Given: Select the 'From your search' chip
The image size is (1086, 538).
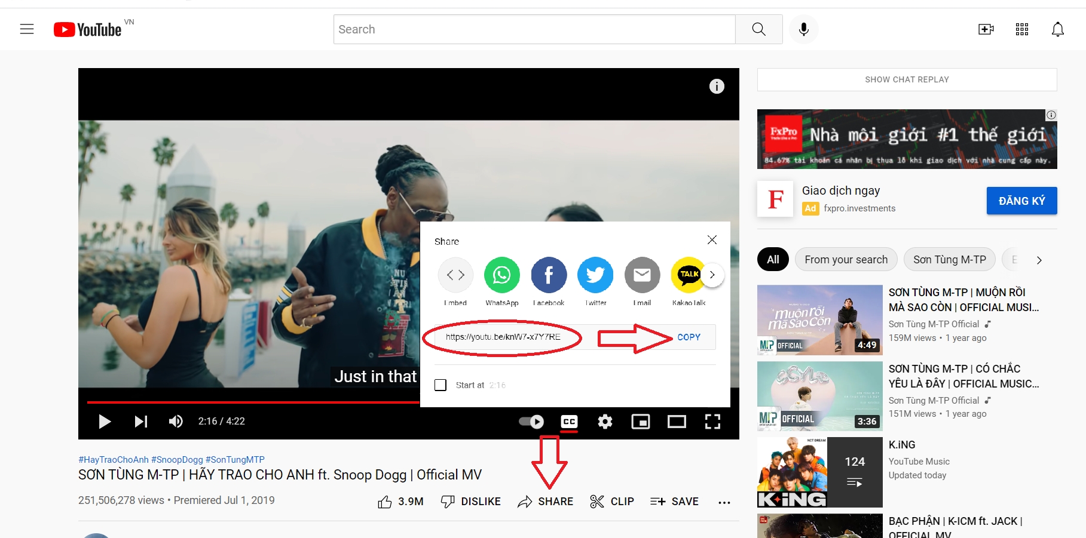Looking at the screenshot, I should tap(846, 260).
